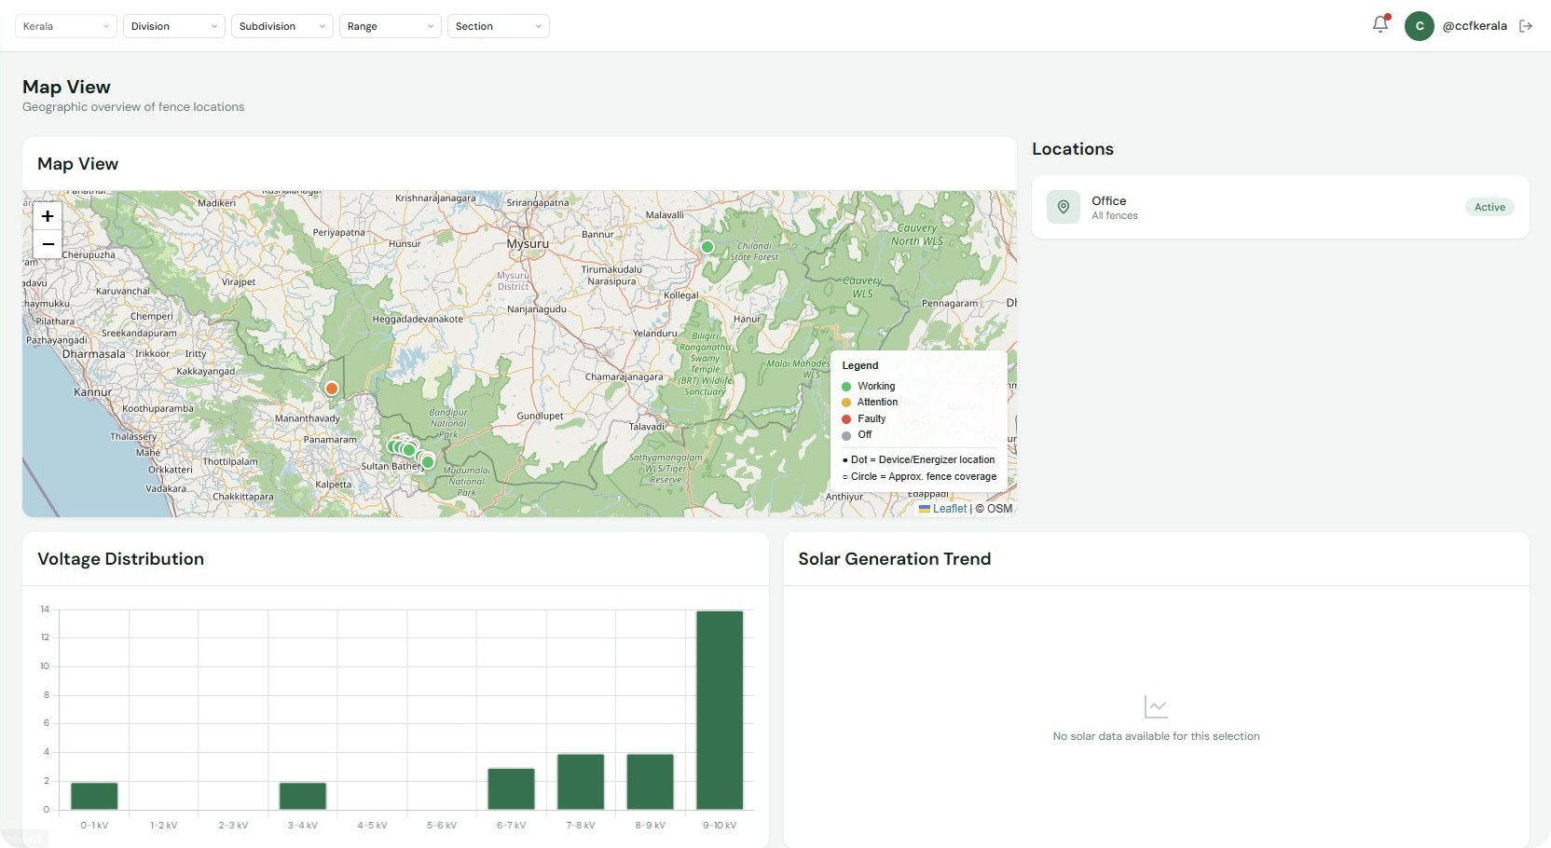Viewport: 1551px width, 848px height.
Task: Click the Active status badge
Action: [x=1489, y=207]
